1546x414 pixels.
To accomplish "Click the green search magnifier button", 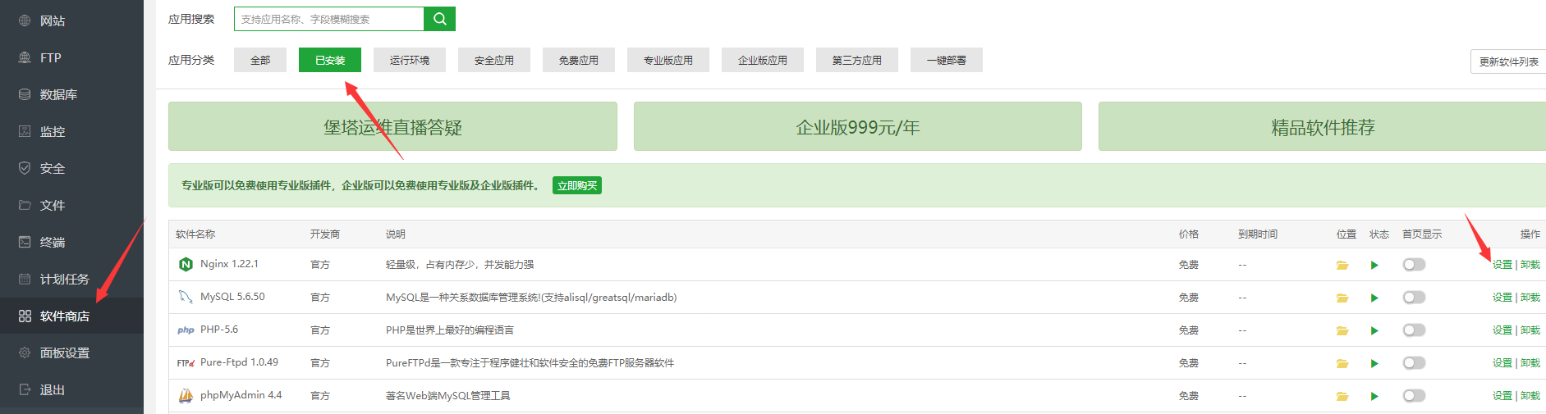I will (439, 19).
